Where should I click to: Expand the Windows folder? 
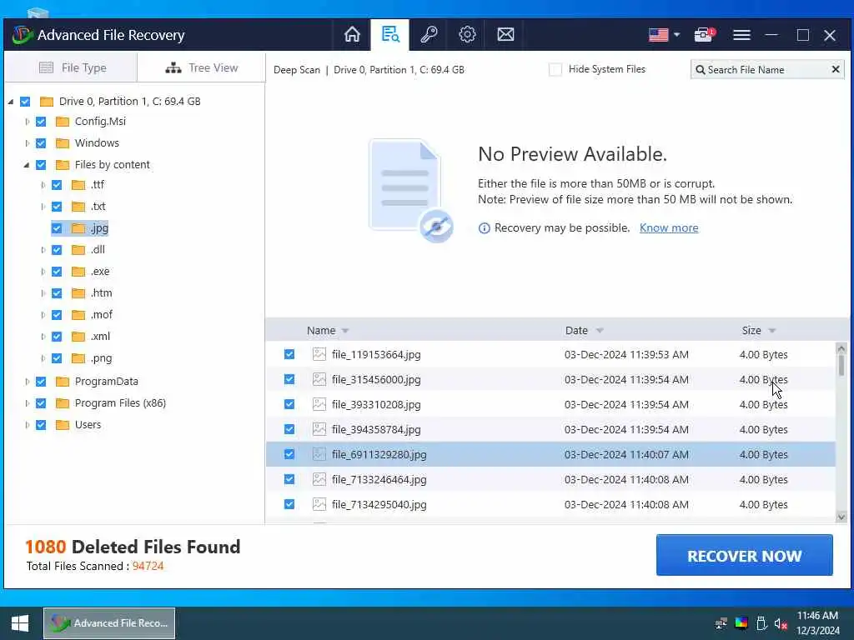click(27, 143)
